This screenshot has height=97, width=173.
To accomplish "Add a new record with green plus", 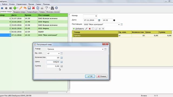I will click(x=15, y=8).
